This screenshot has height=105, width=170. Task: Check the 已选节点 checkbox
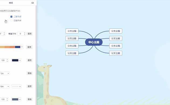(x=11, y=20)
